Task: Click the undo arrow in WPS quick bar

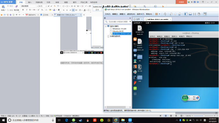Action: coord(16,15)
